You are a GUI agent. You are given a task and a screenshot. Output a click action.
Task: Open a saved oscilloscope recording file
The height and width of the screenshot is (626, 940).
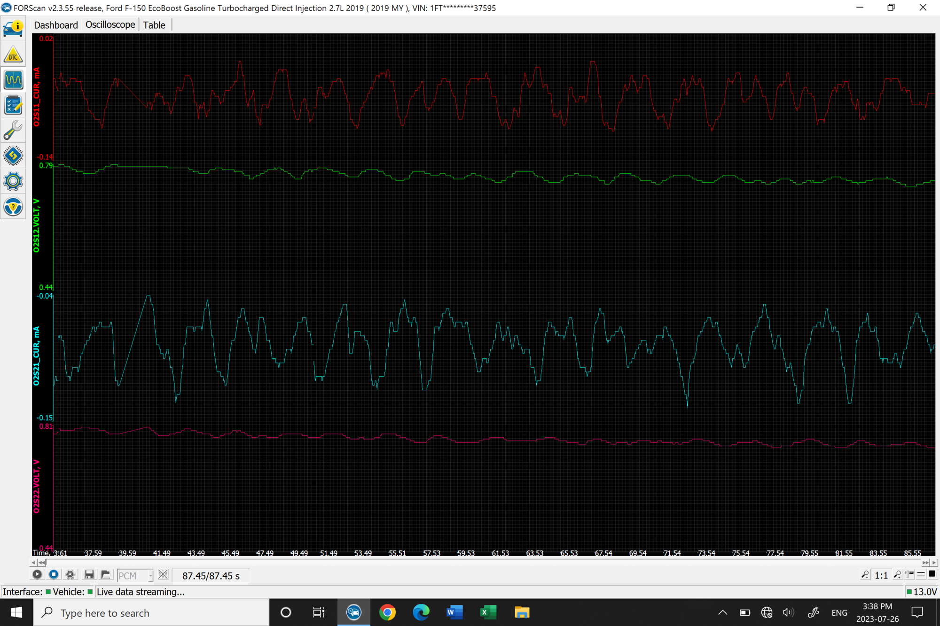click(x=106, y=574)
